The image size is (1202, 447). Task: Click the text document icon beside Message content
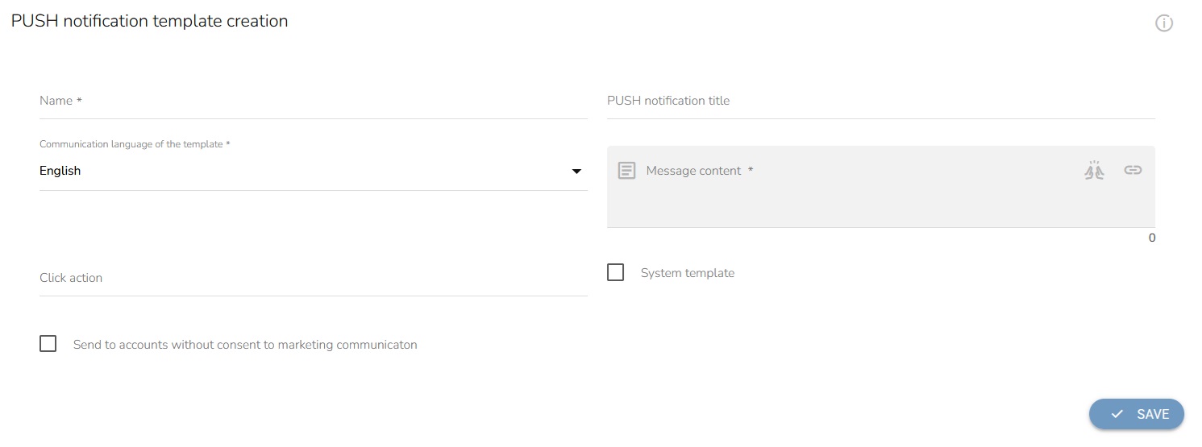(626, 171)
